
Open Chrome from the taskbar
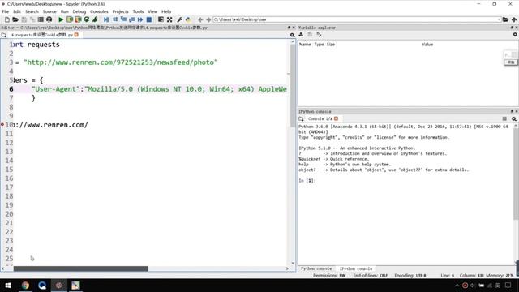coord(25,285)
